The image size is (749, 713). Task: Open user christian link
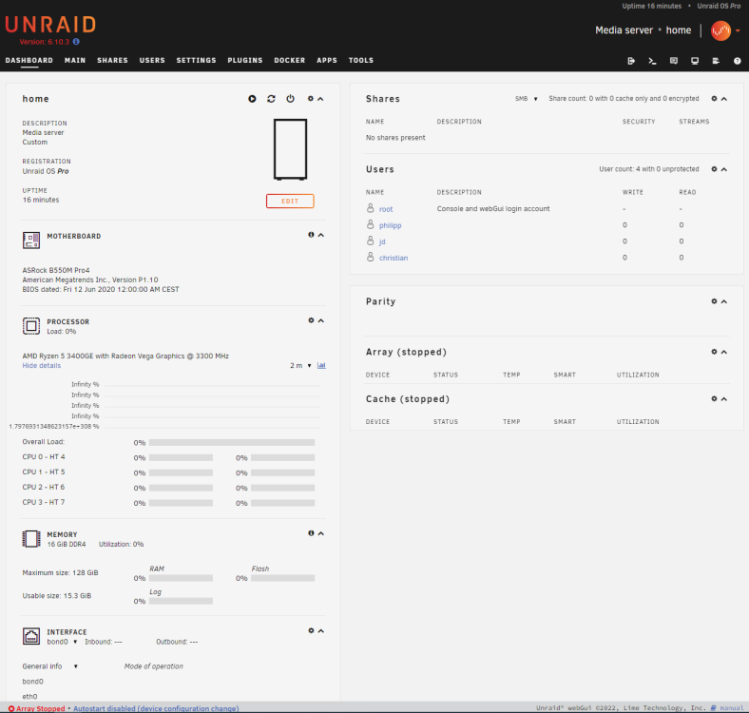click(394, 258)
